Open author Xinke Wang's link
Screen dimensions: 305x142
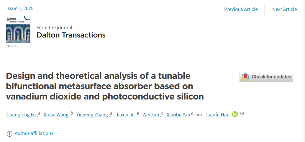(56, 115)
